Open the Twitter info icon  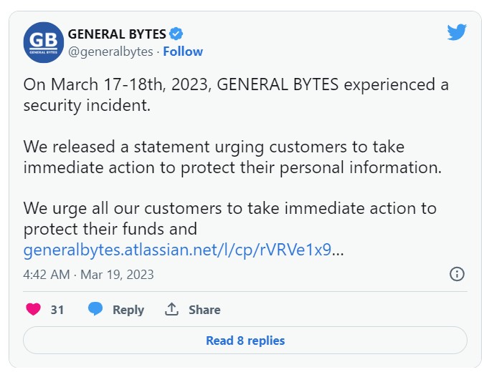457,274
